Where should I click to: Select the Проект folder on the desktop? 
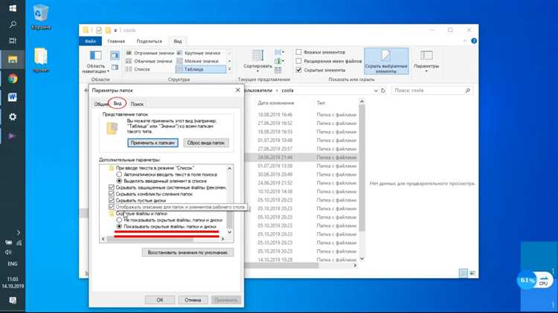pos(41,59)
